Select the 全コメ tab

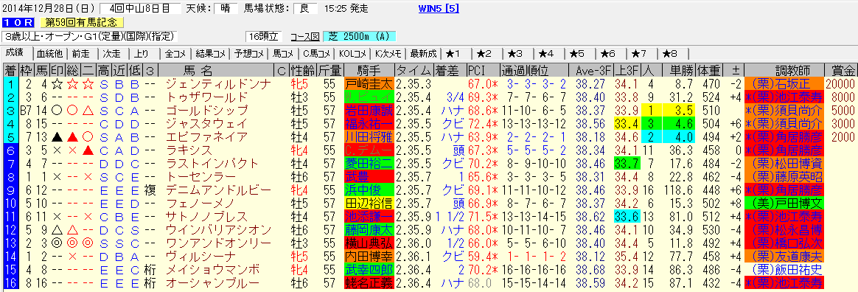175,54
